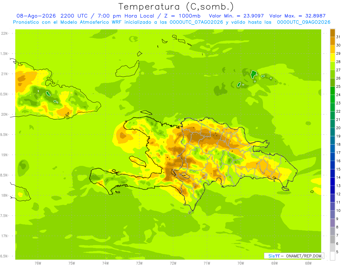Click the "72W" longitude axis label

tap(173, 263)
